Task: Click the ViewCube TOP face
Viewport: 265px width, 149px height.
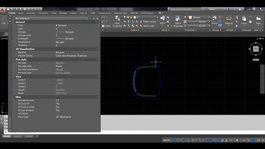Action: pyautogui.click(x=256, y=49)
